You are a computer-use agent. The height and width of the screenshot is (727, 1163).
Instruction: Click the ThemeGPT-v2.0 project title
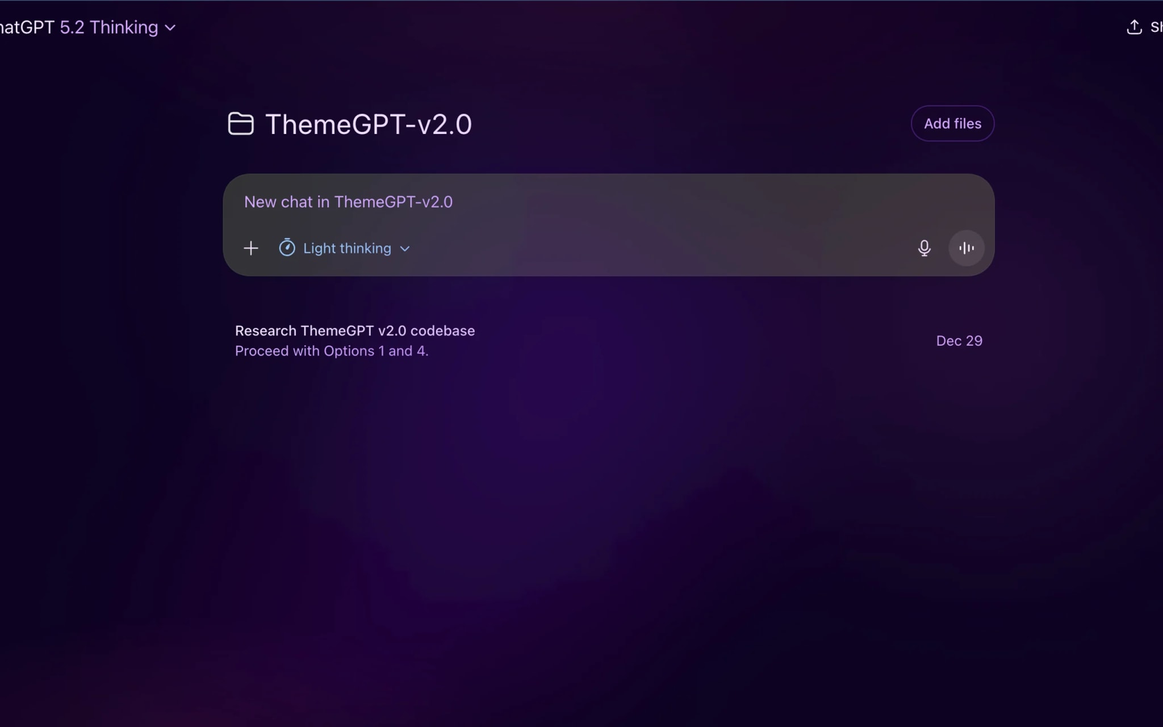pyautogui.click(x=368, y=124)
